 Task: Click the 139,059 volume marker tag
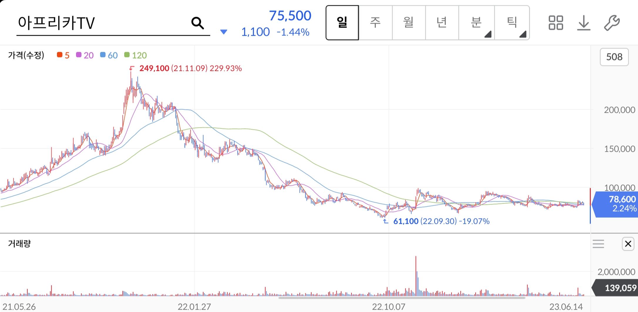pyautogui.click(x=615, y=288)
